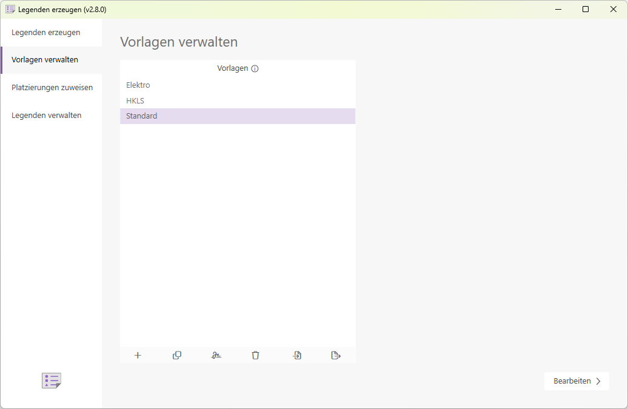Select the Vorlagen verwalten navigation entry
The height and width of the screenshot is (409, 628).
coord(44,60)
